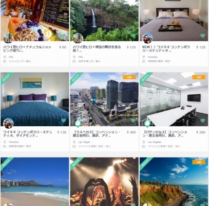The height and width of the screenshot is (206, 209).
Task: Open host avatar on blue bedroom listing
Action: (x=8, y=123)
